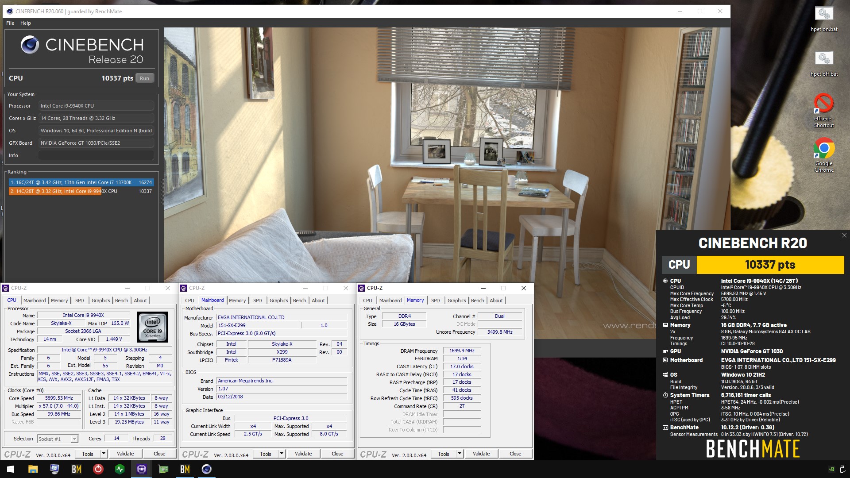Switch to the running BenchMate taskbar icon
Image resolution: width=850 pixels, height=478 pixels.
(185, 469)
